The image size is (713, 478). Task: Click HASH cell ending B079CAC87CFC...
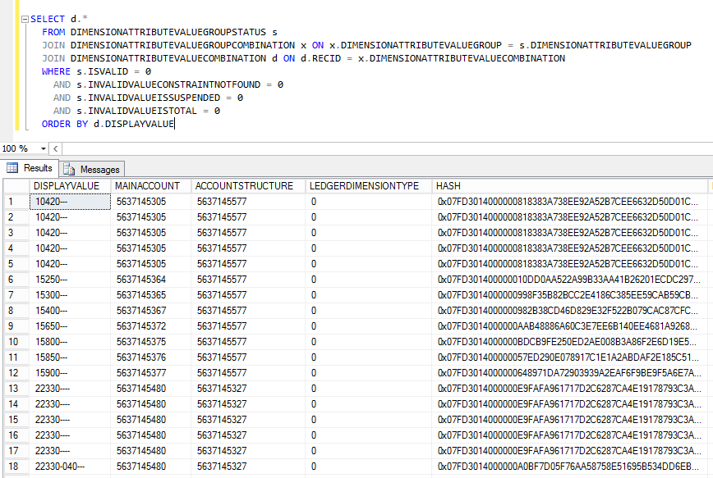(x=570, y=311)
